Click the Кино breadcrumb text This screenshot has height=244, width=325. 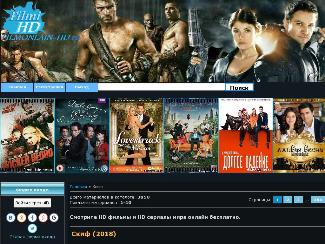pyautogui.click(x=97, y=187)
